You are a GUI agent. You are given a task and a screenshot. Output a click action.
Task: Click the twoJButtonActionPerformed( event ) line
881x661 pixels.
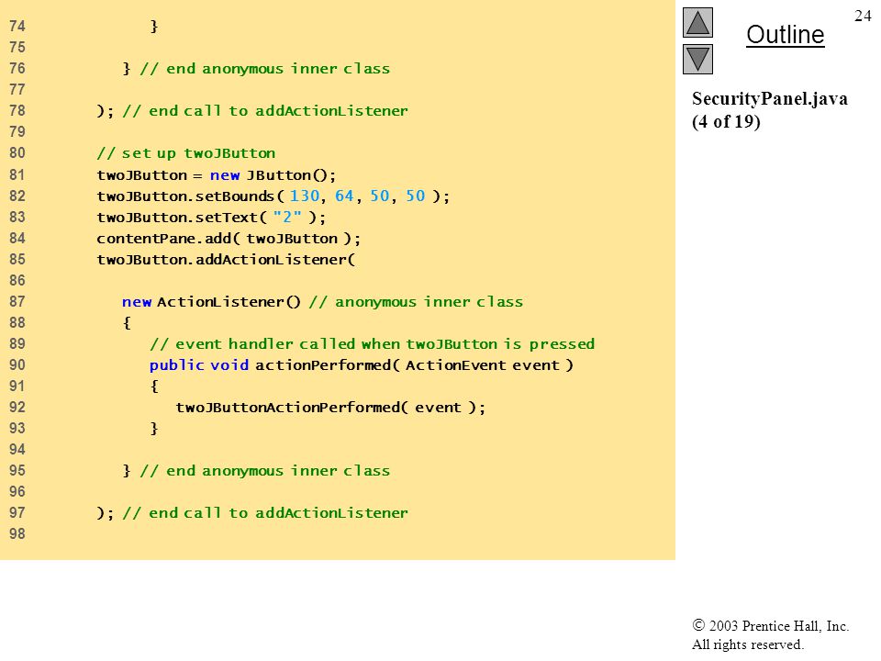pyautogui.click(x=330, y=408)
